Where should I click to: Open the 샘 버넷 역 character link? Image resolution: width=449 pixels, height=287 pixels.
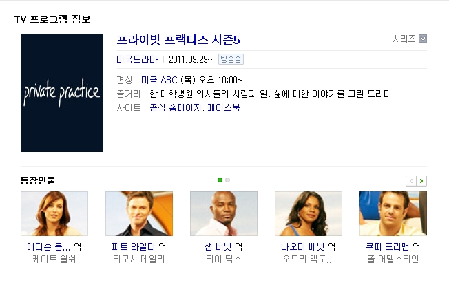click(x=224, y=246)
